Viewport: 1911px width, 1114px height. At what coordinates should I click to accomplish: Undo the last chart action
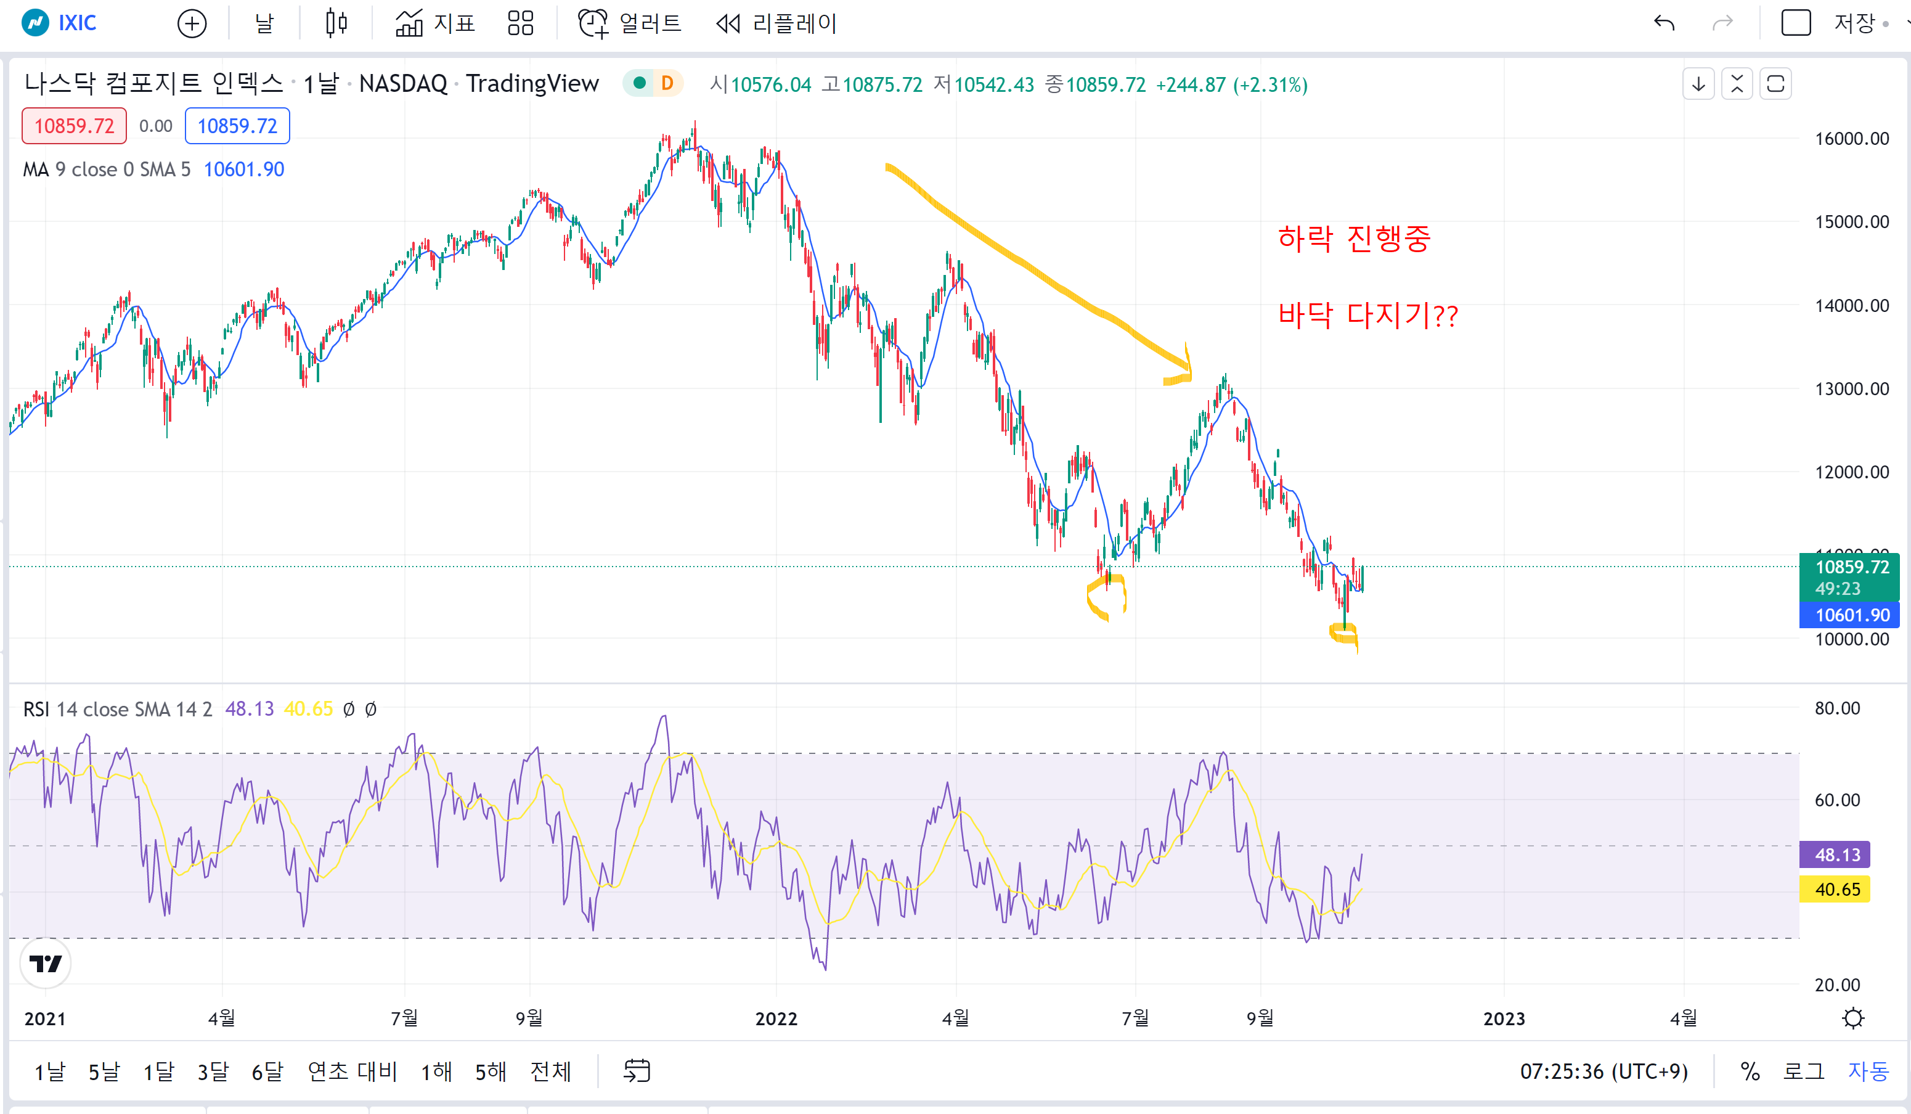[x=1664, y=23]
